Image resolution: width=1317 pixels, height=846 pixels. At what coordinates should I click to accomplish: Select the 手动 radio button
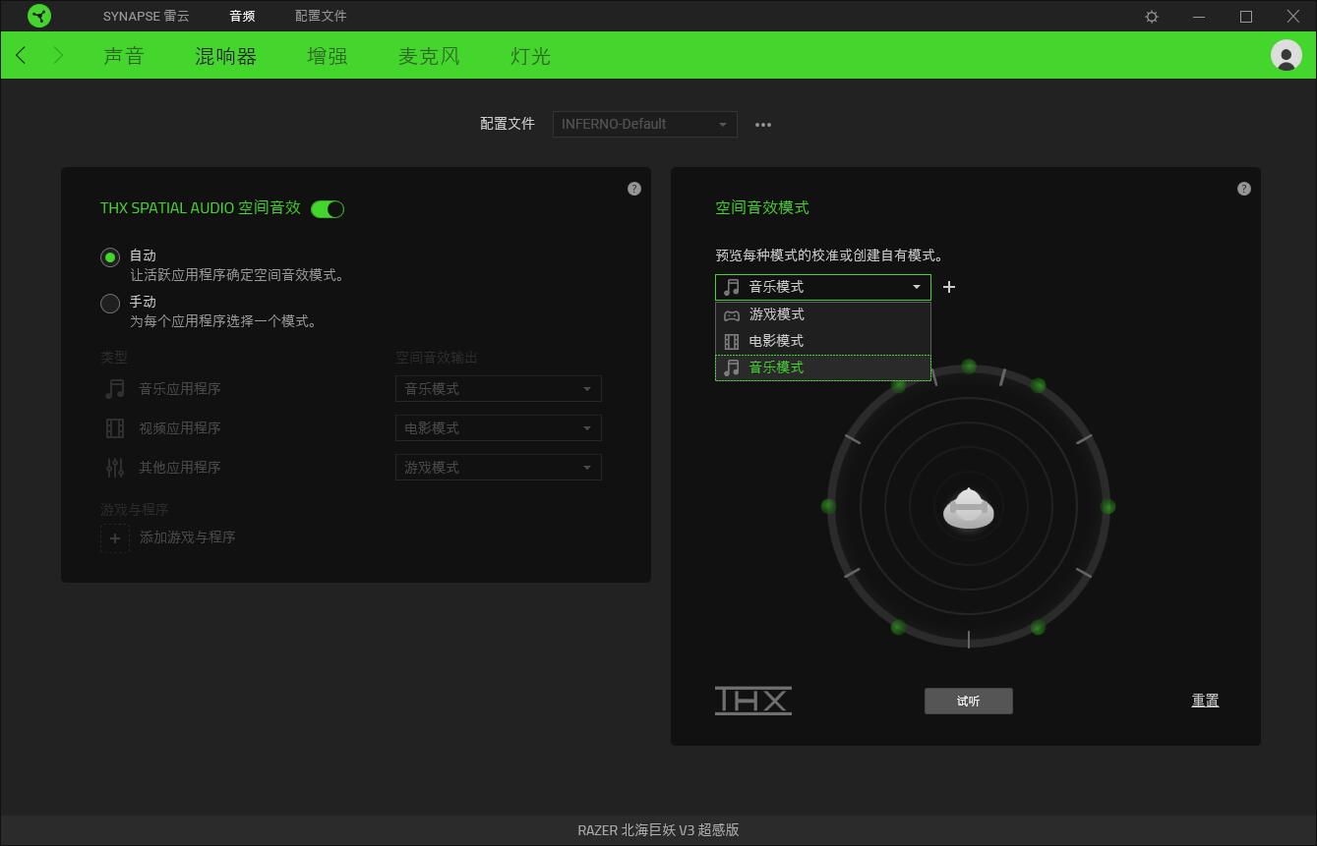pos(109,303)
